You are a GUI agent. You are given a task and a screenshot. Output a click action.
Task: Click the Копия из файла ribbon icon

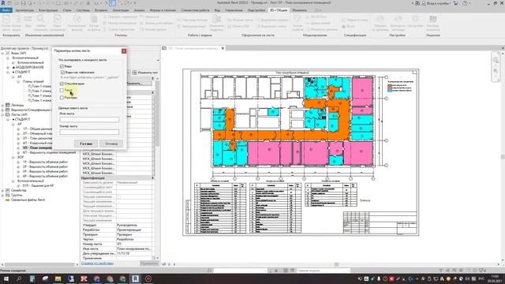[x=94, y=23]
